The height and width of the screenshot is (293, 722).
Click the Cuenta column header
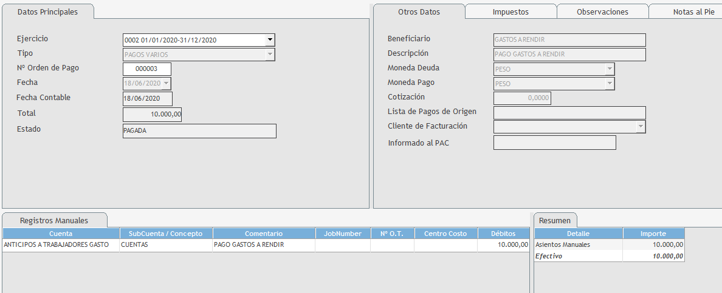pos(61,234)
